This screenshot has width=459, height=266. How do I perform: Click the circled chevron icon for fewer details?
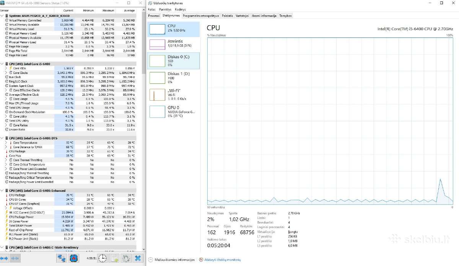(x=150, y=260)
